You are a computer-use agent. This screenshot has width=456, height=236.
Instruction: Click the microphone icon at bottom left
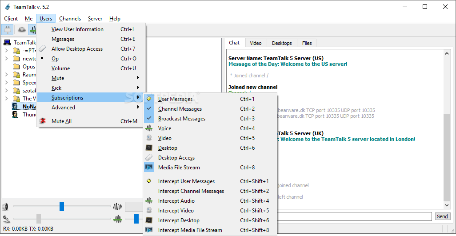pyautogui.click(x=6, y=219)
